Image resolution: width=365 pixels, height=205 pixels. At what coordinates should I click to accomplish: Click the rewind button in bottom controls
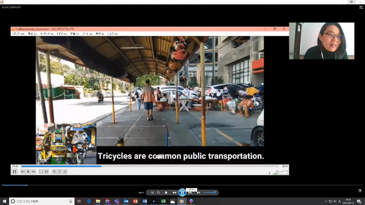pyautogui.click(x=174, y=193)
